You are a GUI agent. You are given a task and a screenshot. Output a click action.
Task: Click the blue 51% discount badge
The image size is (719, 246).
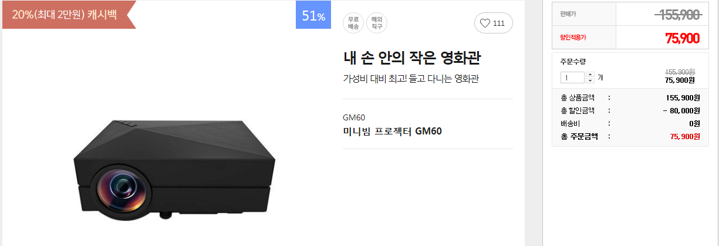313,15
